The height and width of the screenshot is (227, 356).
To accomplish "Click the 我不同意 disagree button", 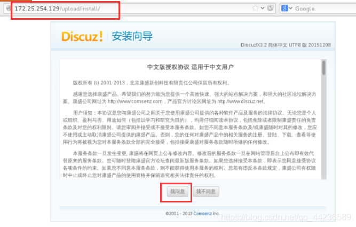I will tap(206, 192).
